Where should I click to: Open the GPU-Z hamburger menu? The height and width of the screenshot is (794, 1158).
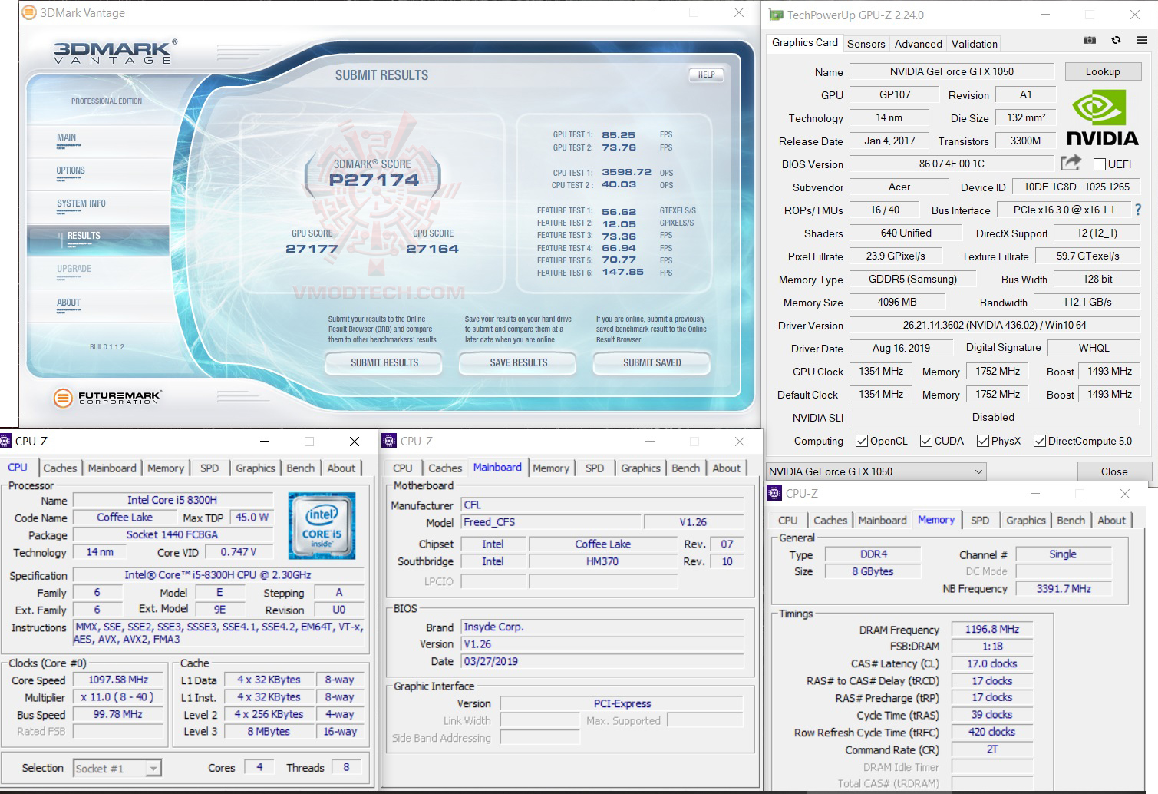pos(1142,40)
